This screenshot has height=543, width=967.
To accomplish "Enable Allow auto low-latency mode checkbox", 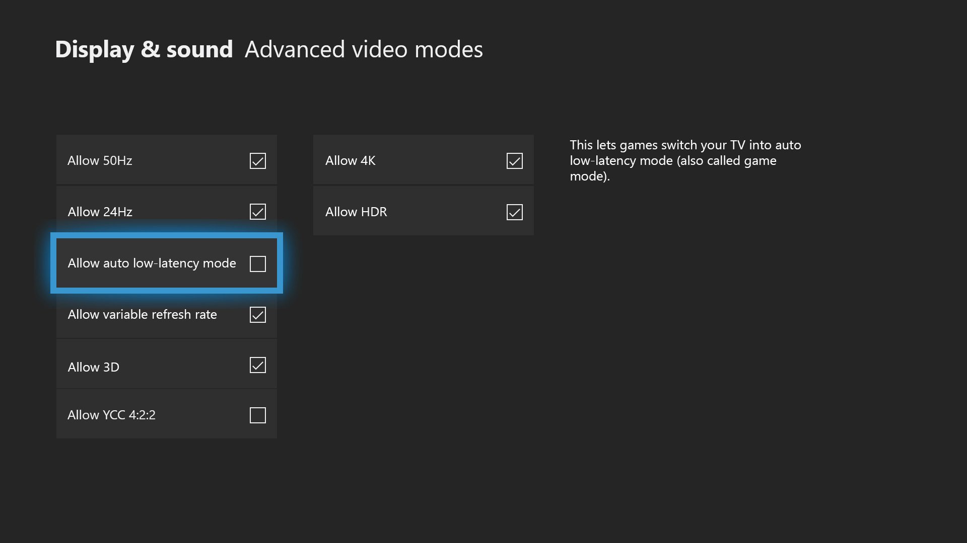I will [x=258, y=262].
